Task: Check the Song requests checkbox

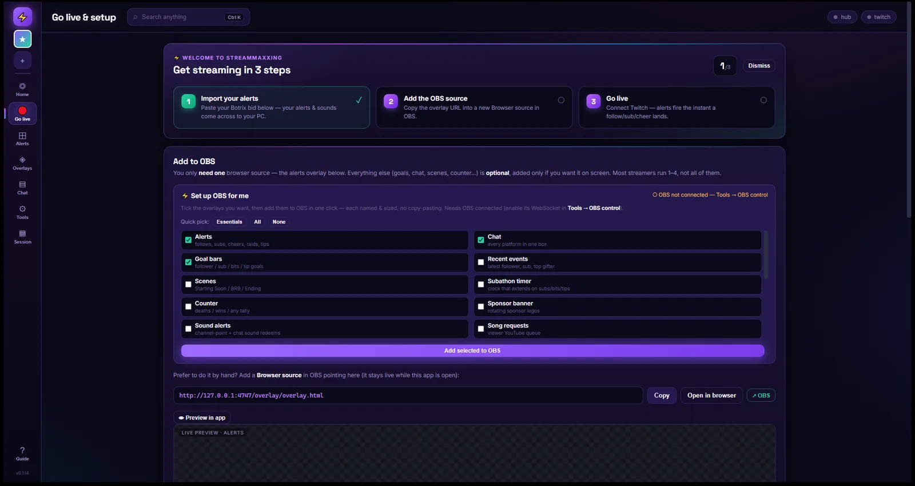Action: pyautogui.click(x=481, y=329)
